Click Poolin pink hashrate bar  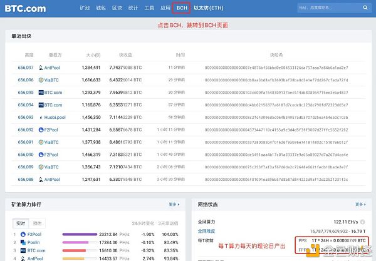75,243
